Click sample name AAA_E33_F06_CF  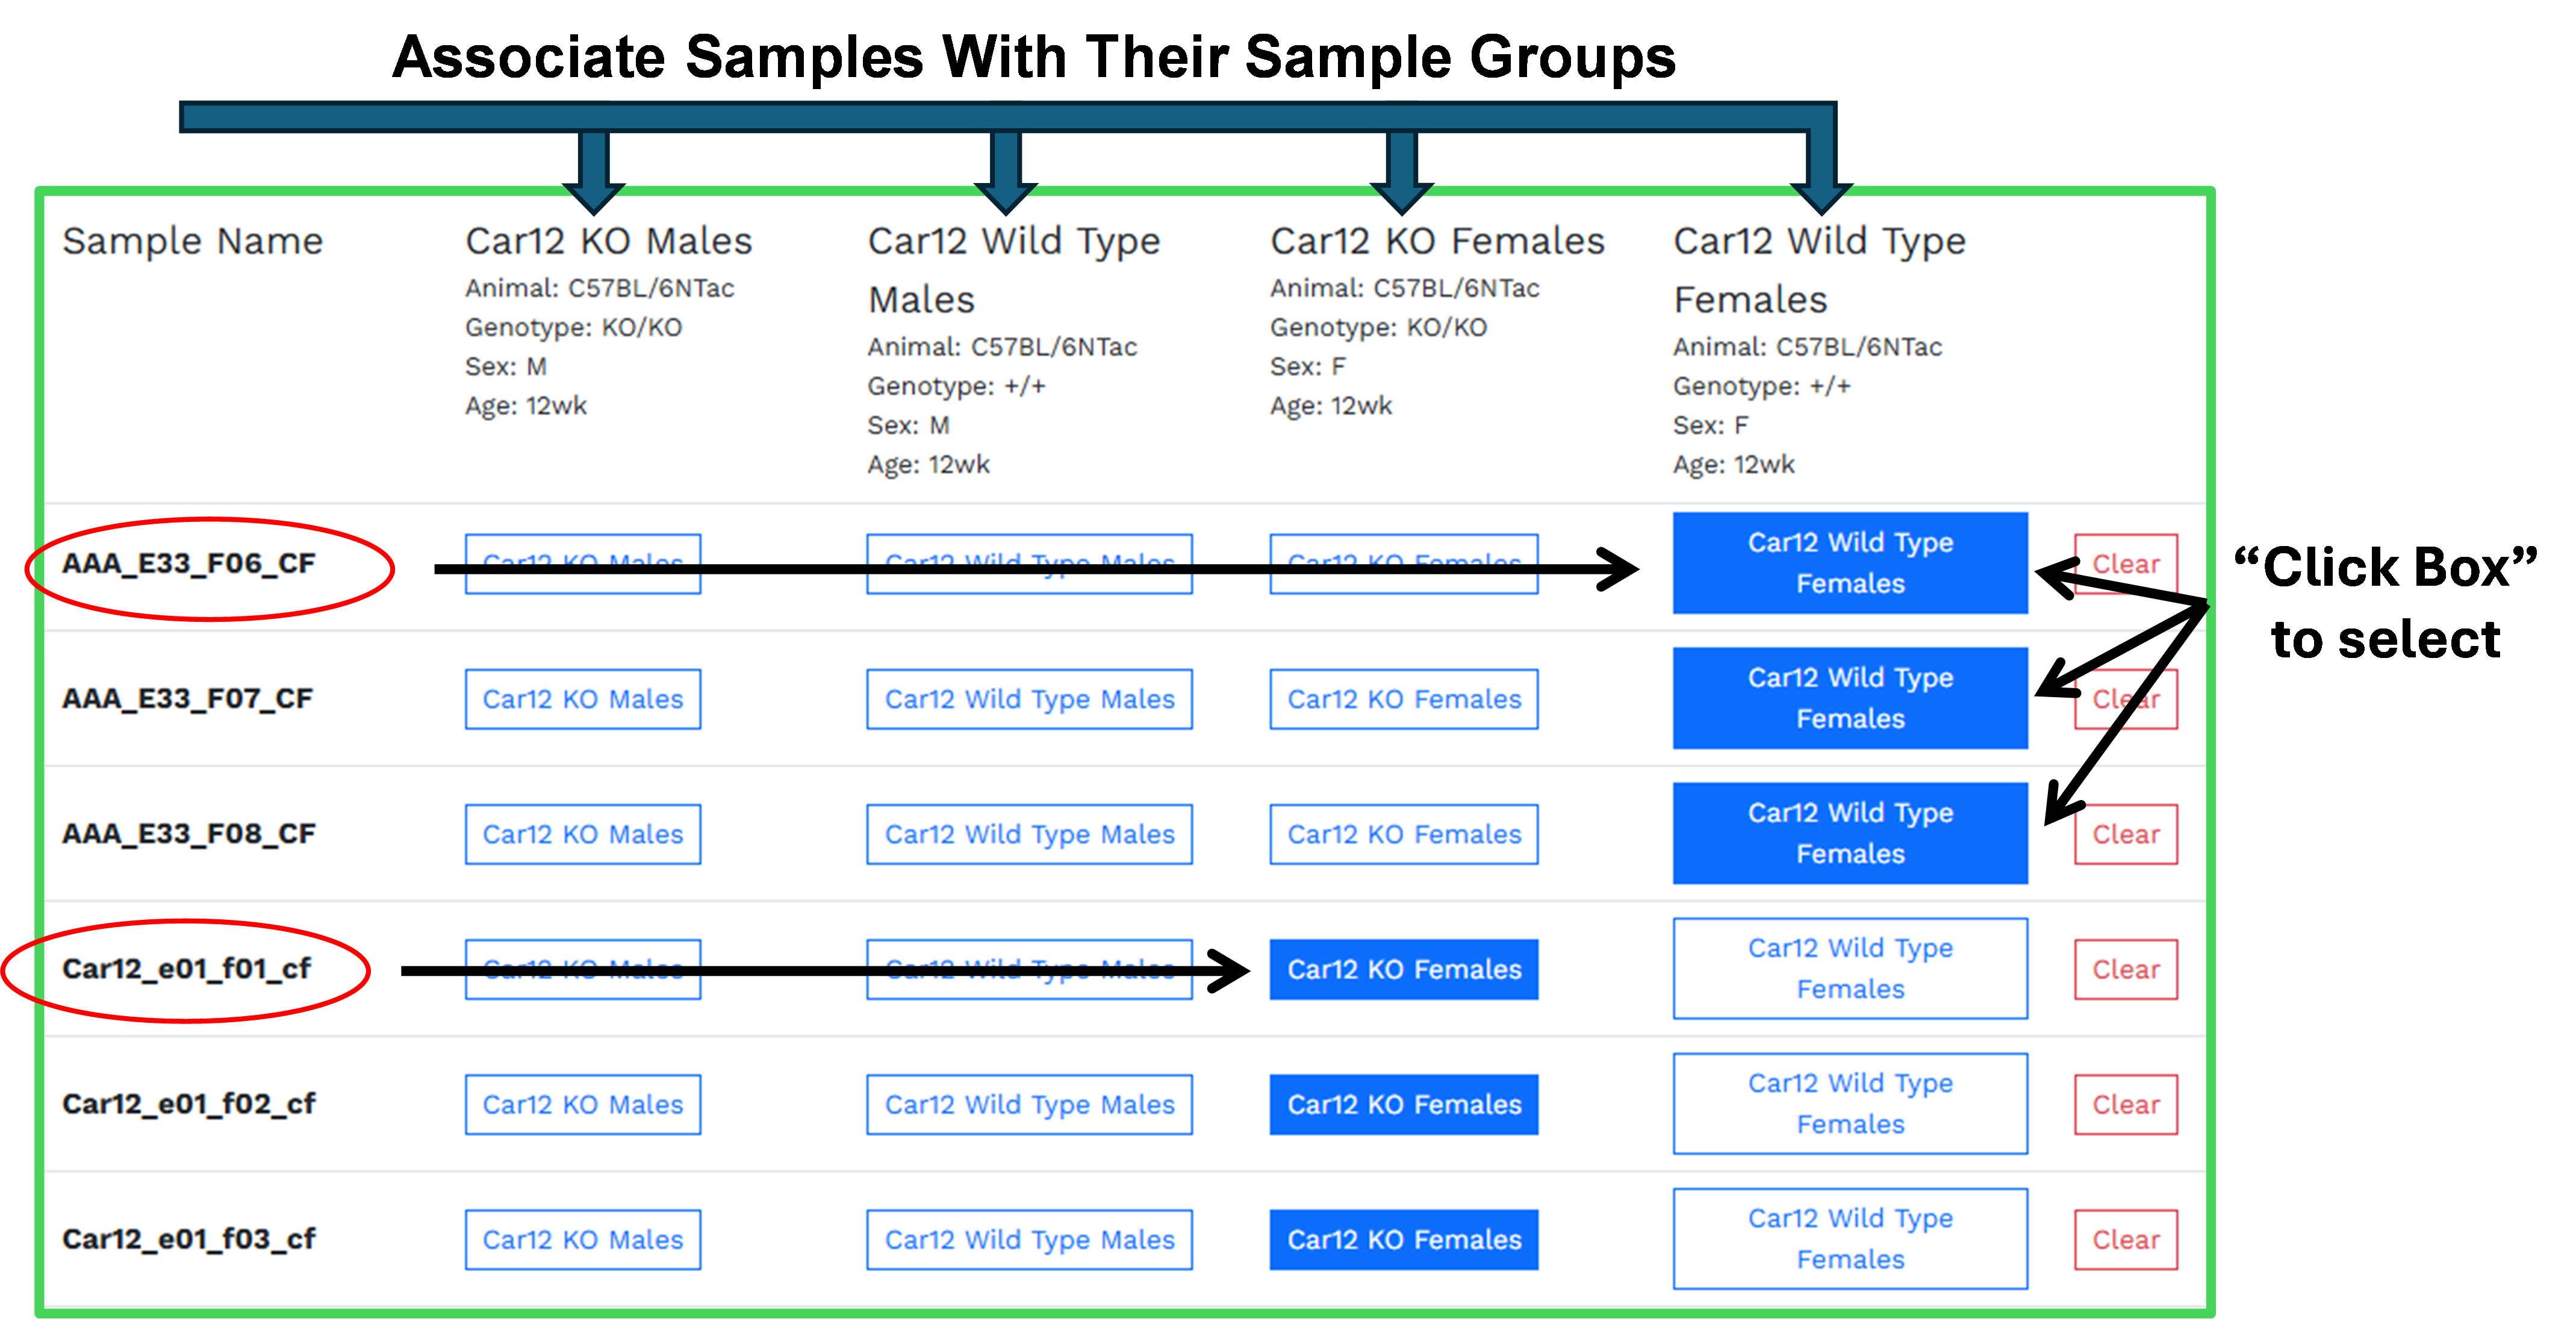tap(188, 564)
